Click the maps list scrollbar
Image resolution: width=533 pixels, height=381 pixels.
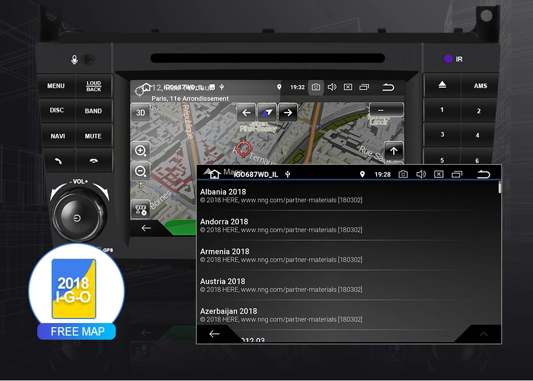pos(500,187)
